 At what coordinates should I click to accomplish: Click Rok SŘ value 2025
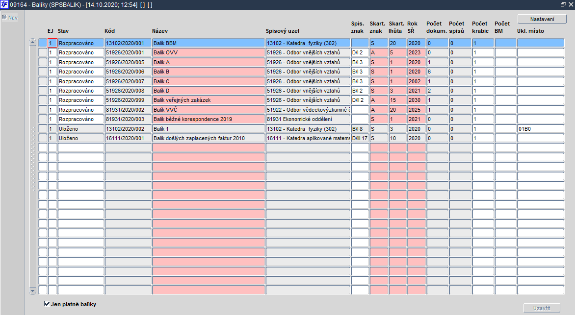point(416,110)
